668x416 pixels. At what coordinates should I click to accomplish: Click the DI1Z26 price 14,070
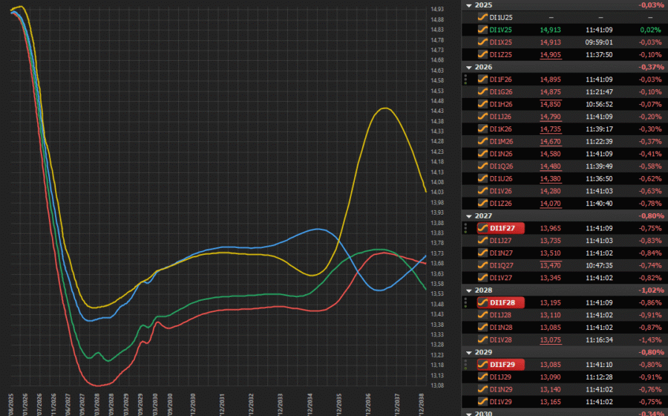click(551, 204)
